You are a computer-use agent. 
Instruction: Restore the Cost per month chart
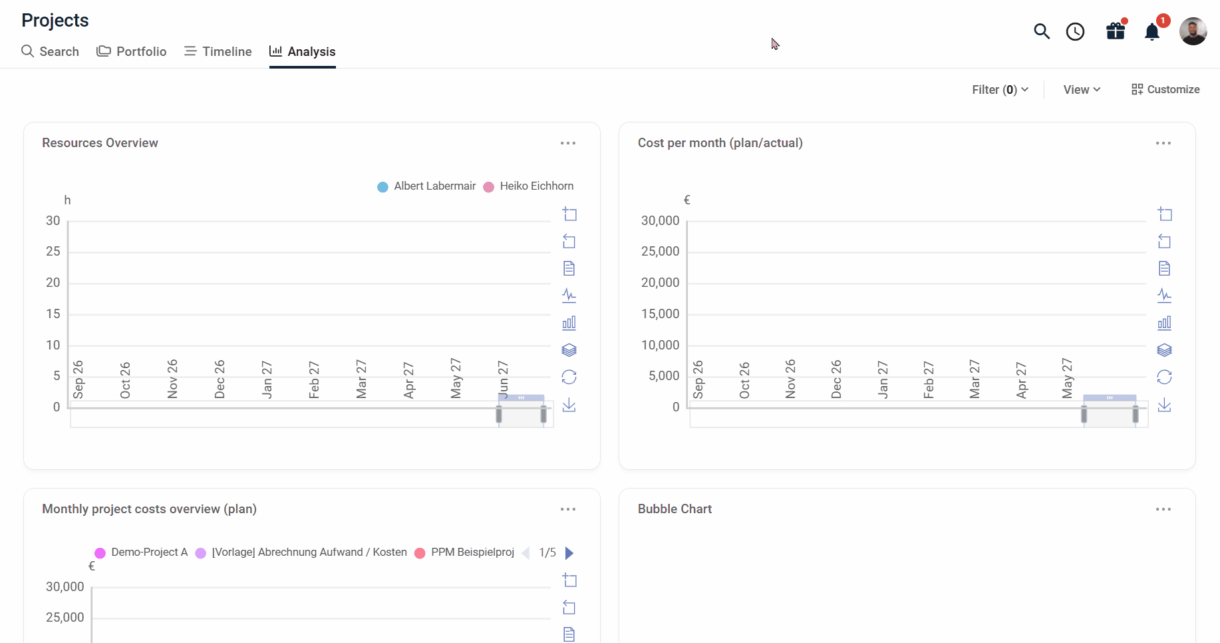click(1165, 377)
